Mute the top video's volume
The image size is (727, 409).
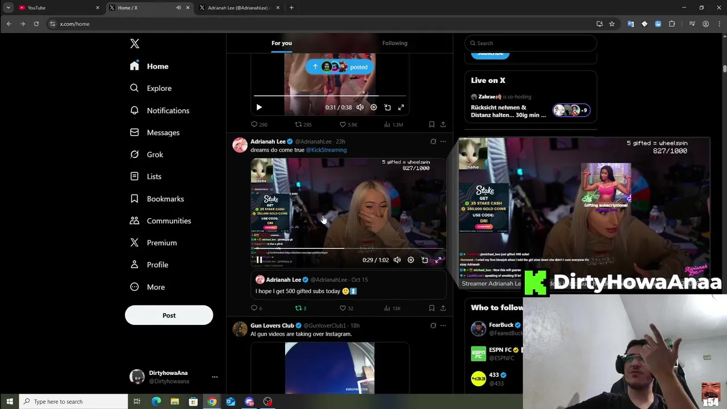[x=360, y=107]
